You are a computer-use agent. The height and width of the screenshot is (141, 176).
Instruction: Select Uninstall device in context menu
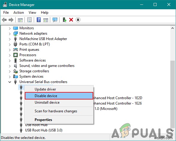pyautogui.click(x=59, y=102)
